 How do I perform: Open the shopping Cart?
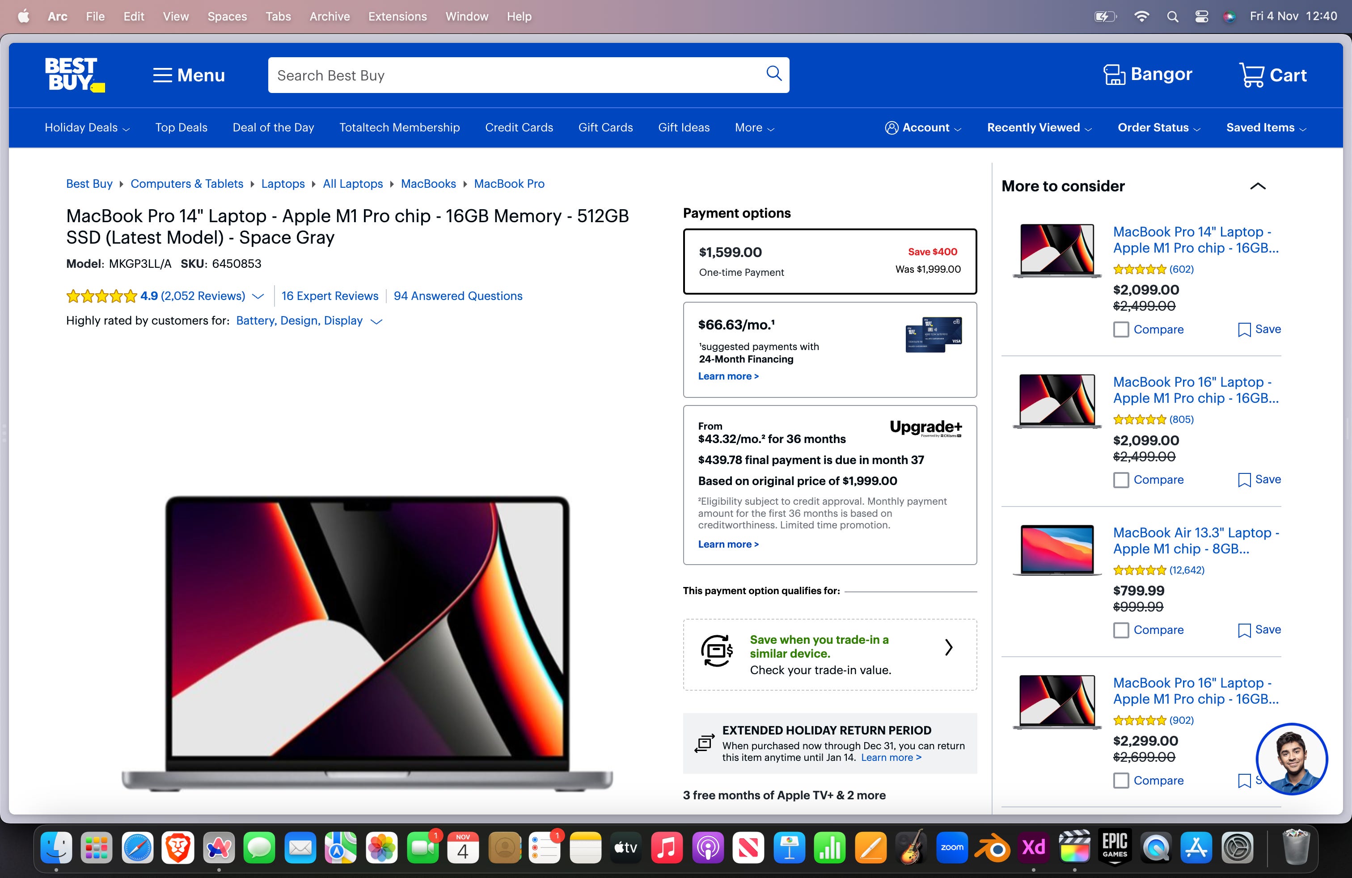(1272, 75)
